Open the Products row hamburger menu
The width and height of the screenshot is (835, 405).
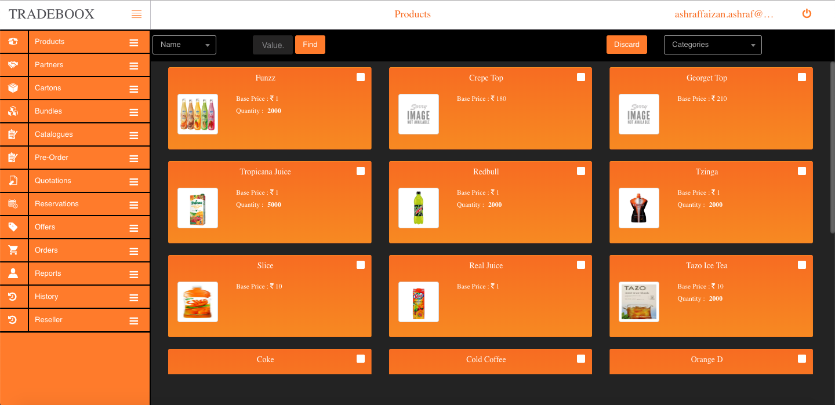point(134,43)
